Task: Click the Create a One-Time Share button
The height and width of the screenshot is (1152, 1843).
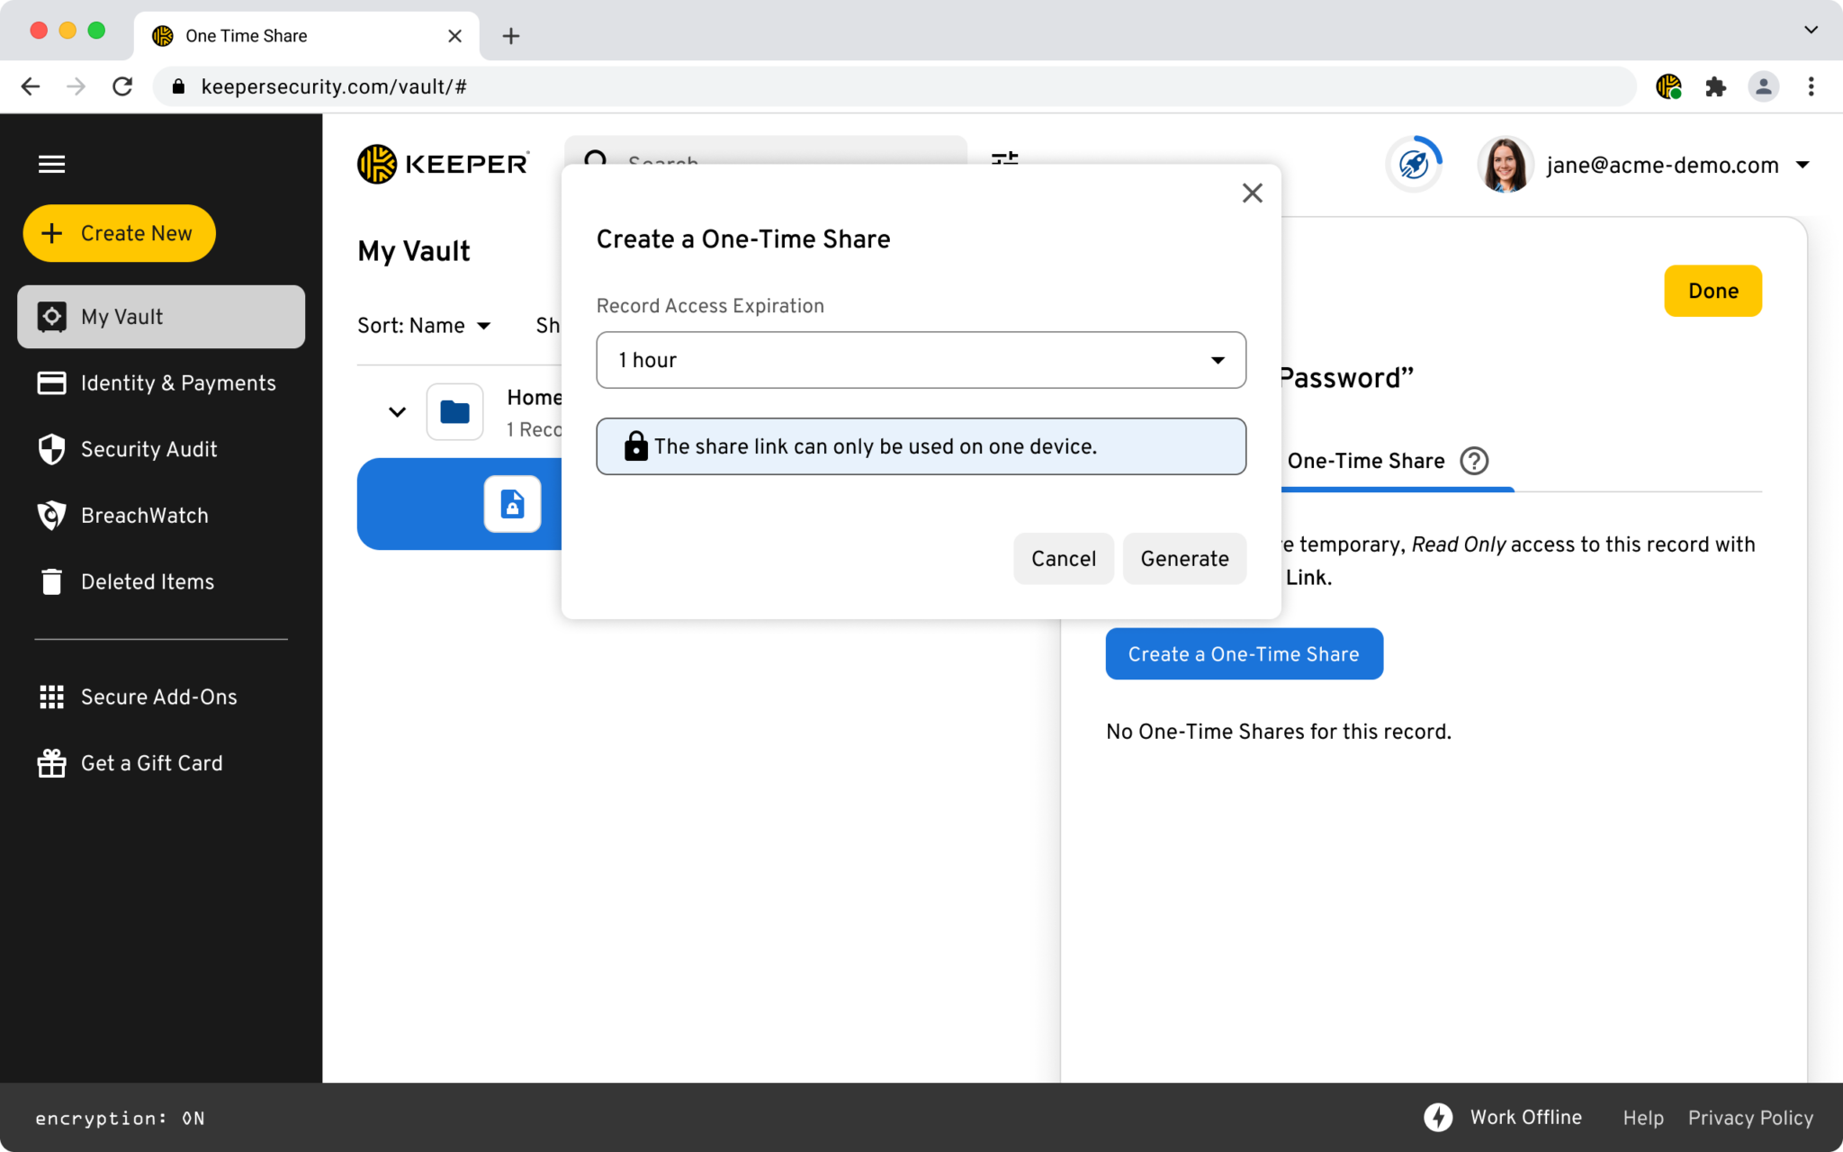Action: click(x=1244, y=653)
